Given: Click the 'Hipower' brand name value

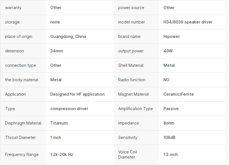Looking at the screenshot, I should (x=172, y=37).
